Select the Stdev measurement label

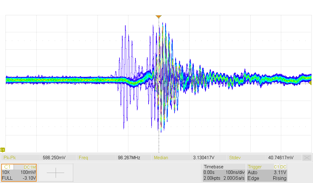pyautogui.click(x=235, y=158)
